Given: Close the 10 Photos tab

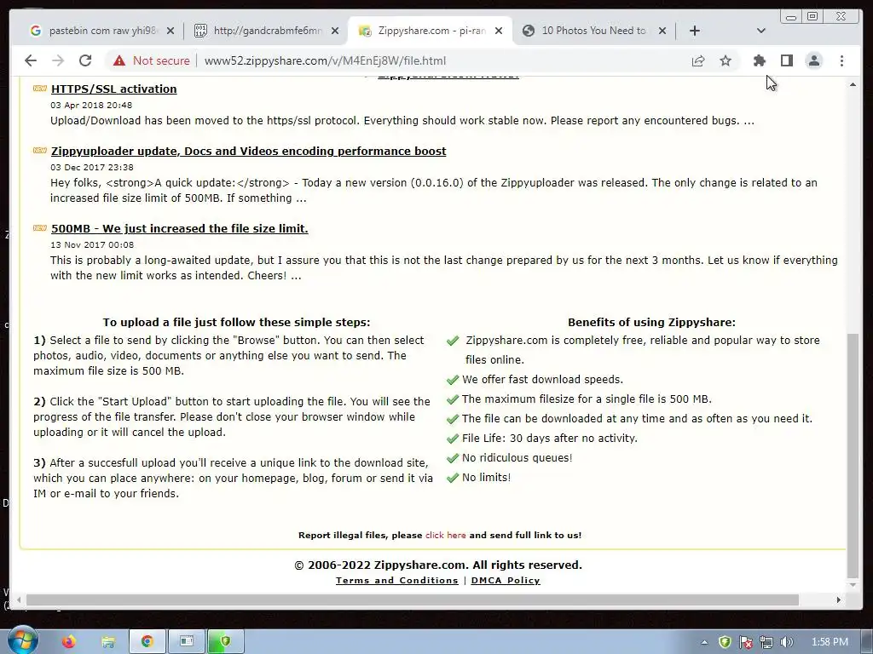Looking at the screenshot, I should coord(662,31).
